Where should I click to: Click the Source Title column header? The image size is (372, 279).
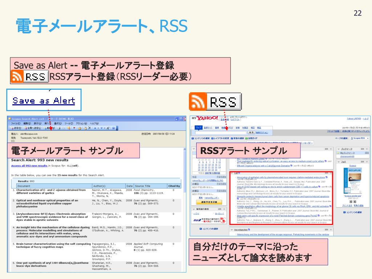(x=150, y=186)
